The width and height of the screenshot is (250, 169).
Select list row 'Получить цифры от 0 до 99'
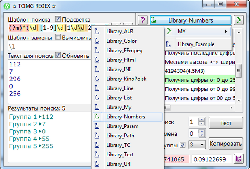point(200,89)
